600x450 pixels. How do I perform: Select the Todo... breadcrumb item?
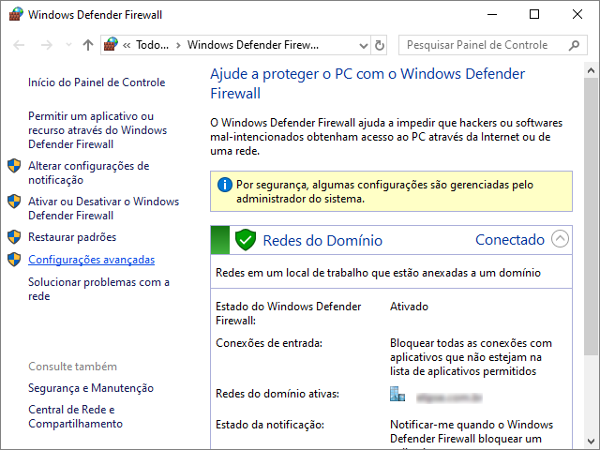point(152,45)
